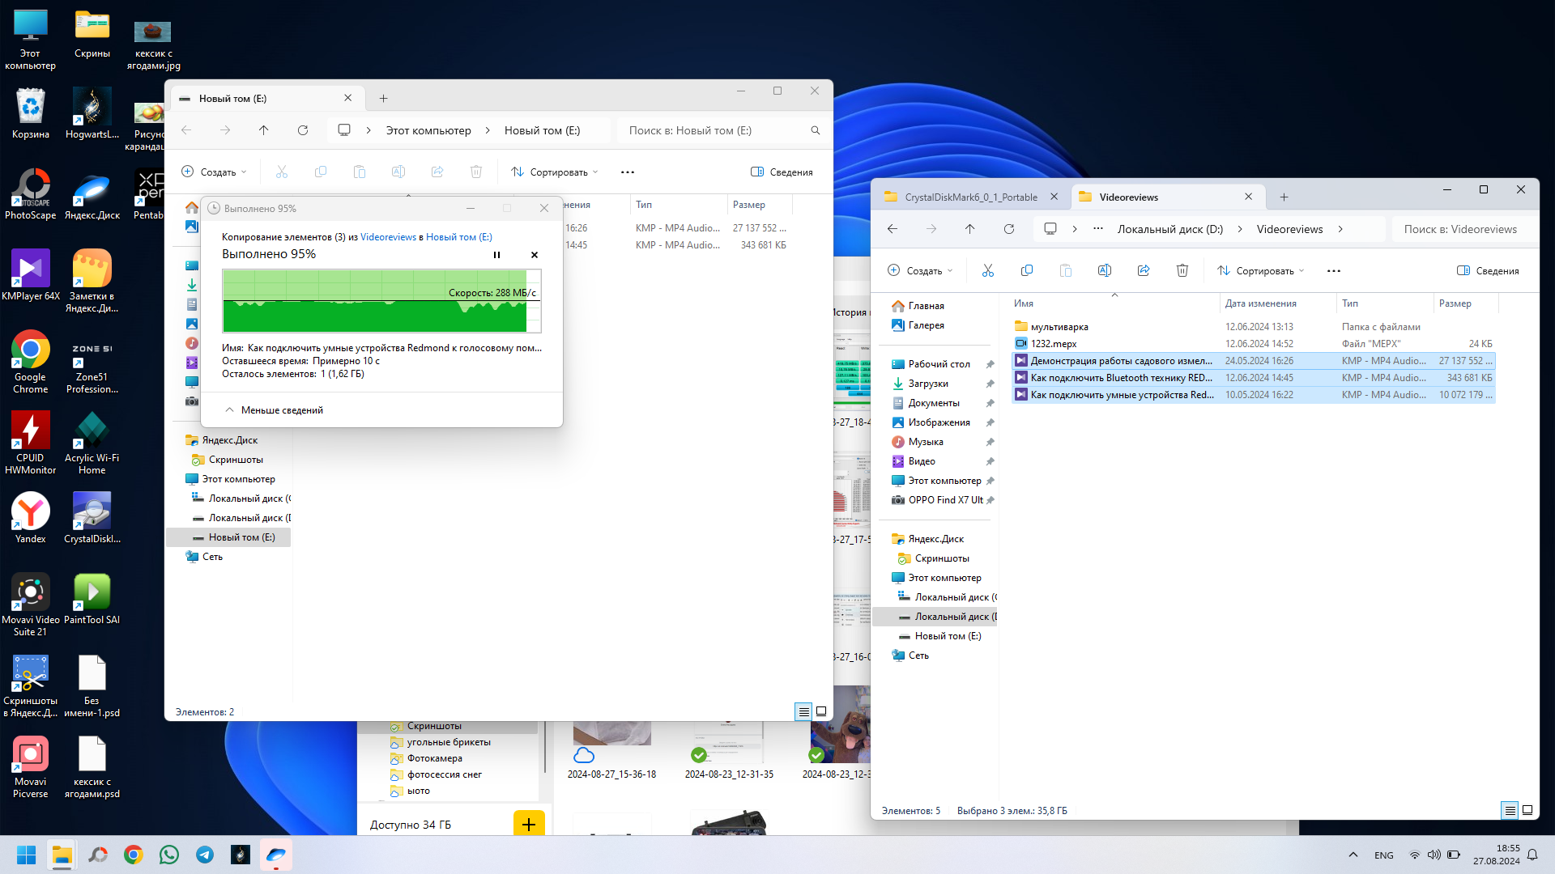Switch to the CrystalDiskMark6_0_1_Portable tab
Image resolution: width=1555 pixels, height=874 pixels.
coord(970,197)
